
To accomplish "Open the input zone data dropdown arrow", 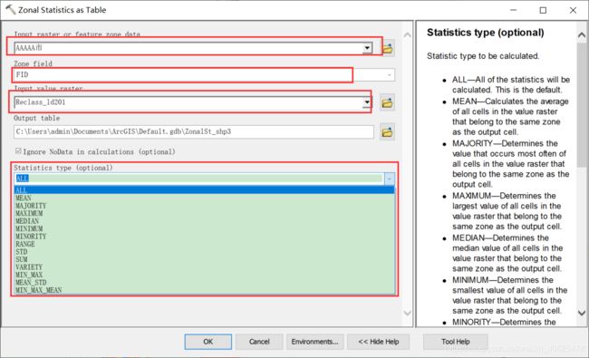I will (x=367, y=48).
